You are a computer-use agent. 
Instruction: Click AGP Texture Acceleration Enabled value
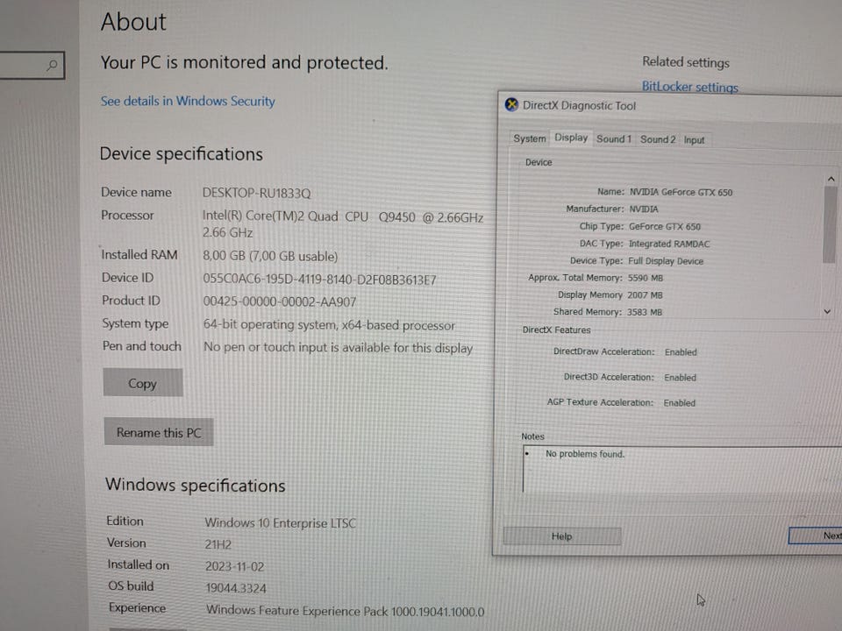pos(679,403)
